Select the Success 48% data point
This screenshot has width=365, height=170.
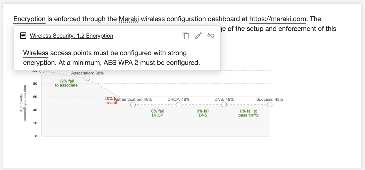(x=270, y=105)
